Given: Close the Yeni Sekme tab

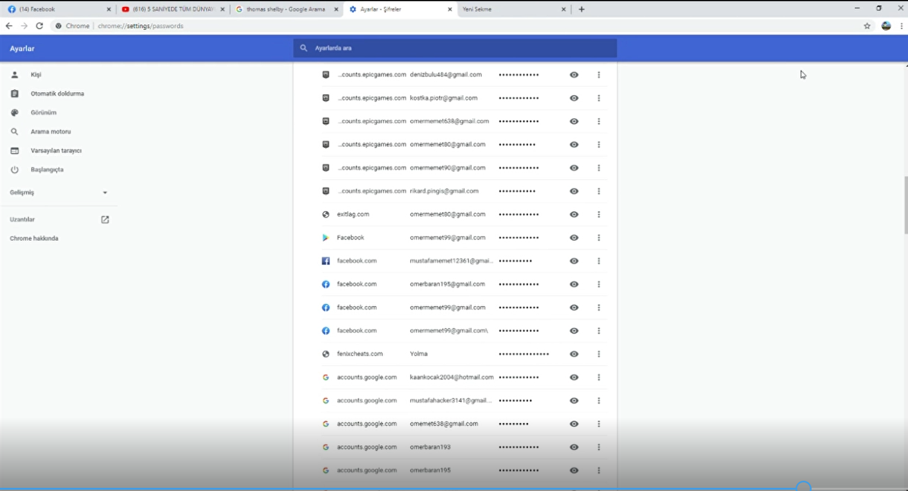Looking at the screenshot, I should (564, 10).
